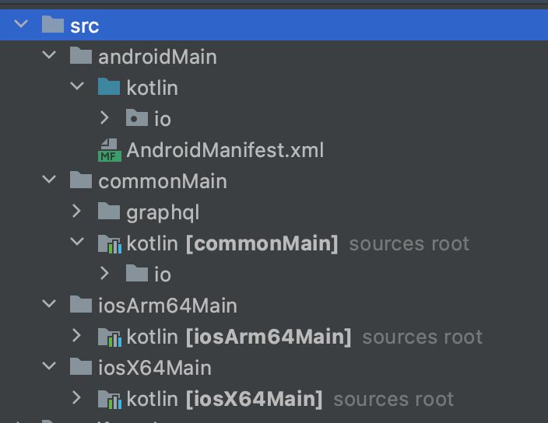Screen dimensions: 548x423
Task: Collapse the iosX64Main folder chevron
Action: click(x=49, y=365)
